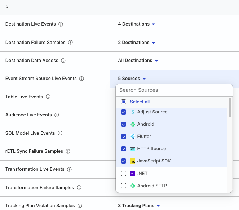Select the Flutter source label
The image size is (239, 210).
coord(144,137)
